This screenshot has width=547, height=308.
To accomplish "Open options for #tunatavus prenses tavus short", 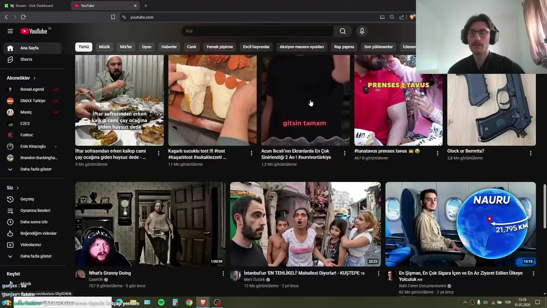I will (438, 153).
